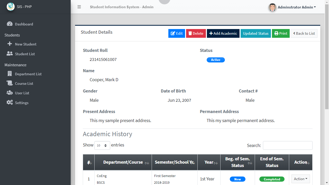The image size is (329, 185).
Task: Focus the Academic History search field
Action: click(x=288, y=145)
